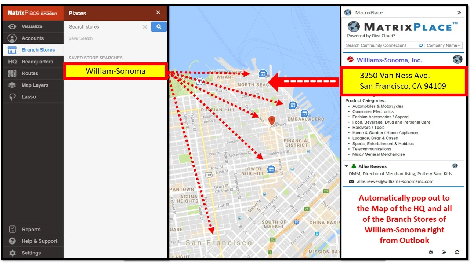Select Luggage, Bags & Cases category
This screenshot has height=264, width=470.
[x=375, y=138]
